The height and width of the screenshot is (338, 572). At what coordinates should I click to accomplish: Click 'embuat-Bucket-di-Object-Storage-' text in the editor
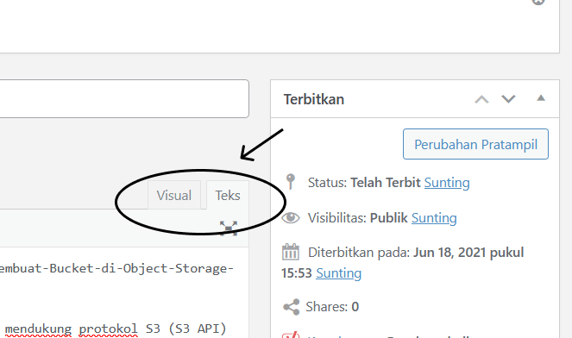pyautogui.click(x=116, y=268)
